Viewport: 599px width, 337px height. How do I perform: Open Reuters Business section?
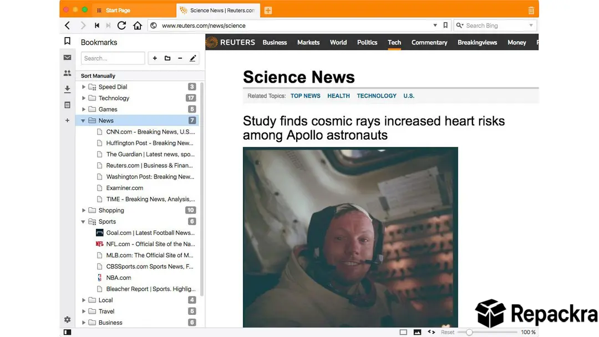[x=275, y=42]
